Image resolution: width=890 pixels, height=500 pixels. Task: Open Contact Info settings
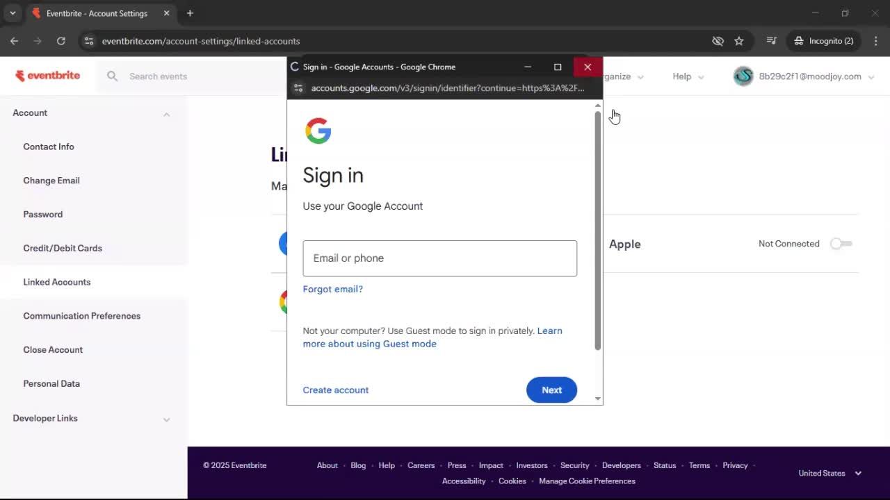point(49,147)
